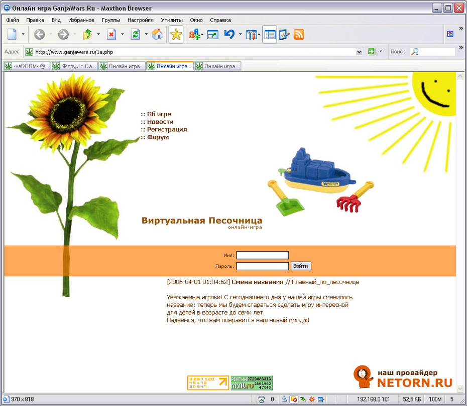Viewport: 467px width, 406px height.
Task: Switch to the Форум :: Ga... tab
Action: (74, 66)
